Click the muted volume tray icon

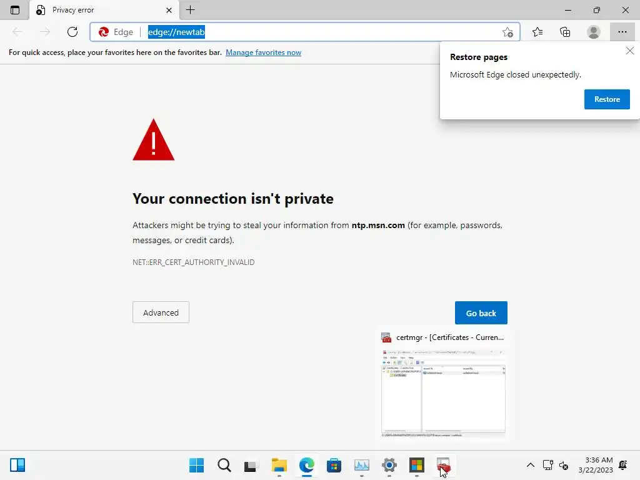click(564, 465)
